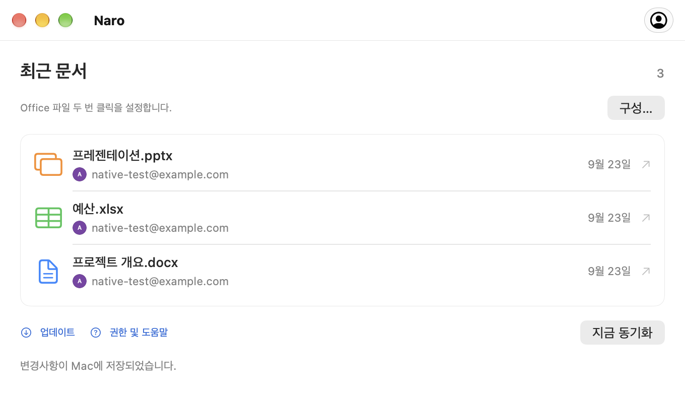Click the orange presentation file icon
Screen dimensions: 685x393
(x=48, y=164)
